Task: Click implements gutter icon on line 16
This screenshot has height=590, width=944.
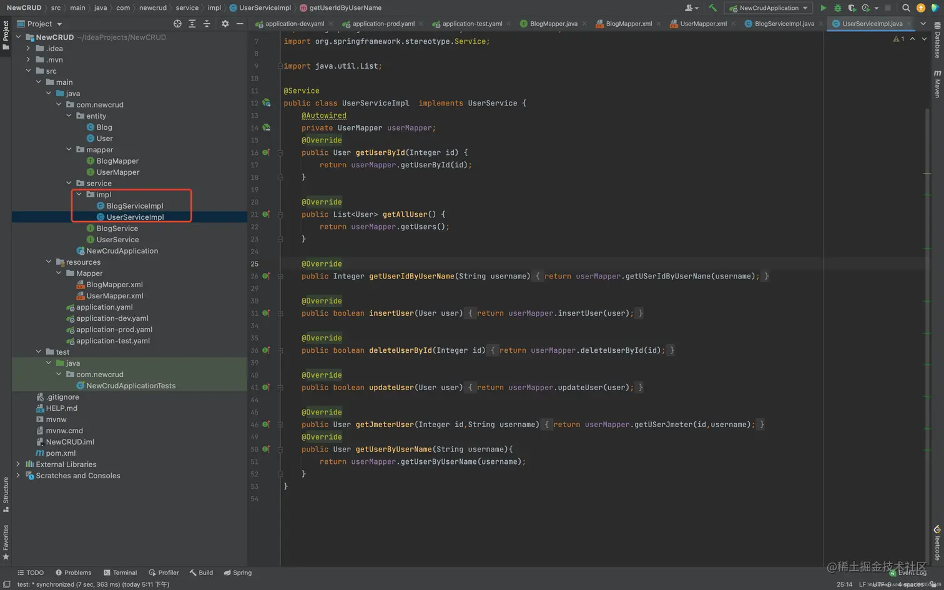Action: pyautogui.click(x=266, y=152)
